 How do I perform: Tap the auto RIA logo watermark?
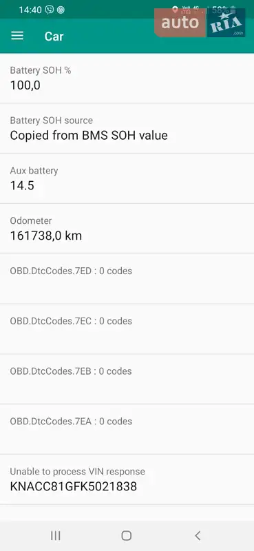[200, 23]
